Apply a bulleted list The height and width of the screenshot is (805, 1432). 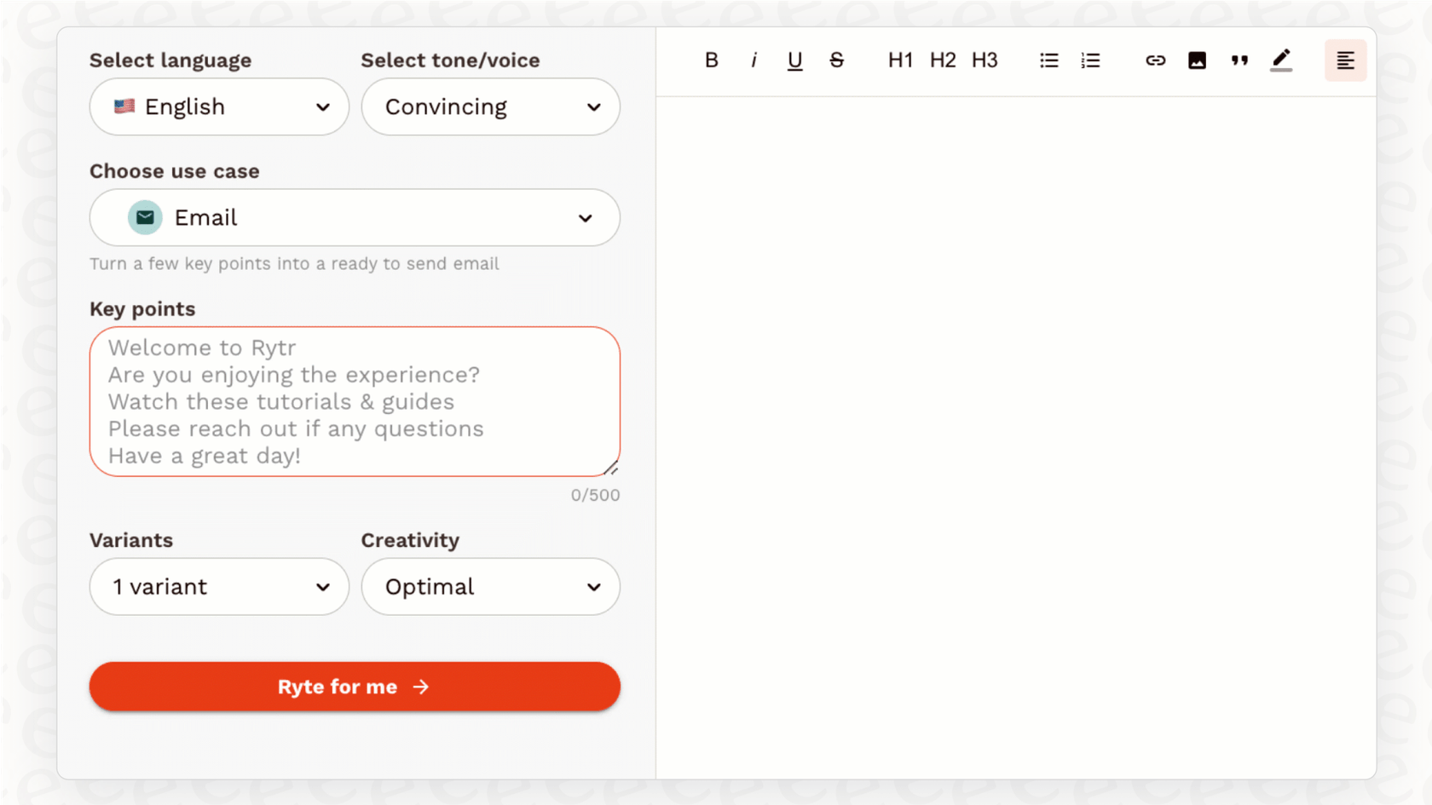[x=1048, y=60]
